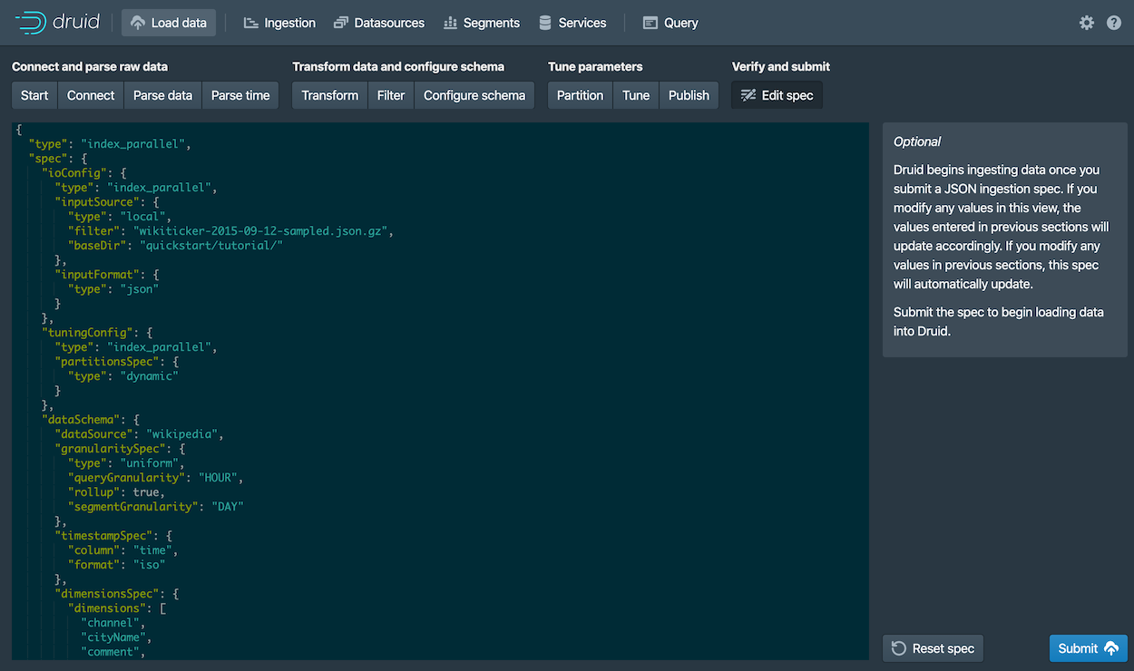1134x671 pixels.
Task: Select the Transform step
Action: tap(329, 94)
